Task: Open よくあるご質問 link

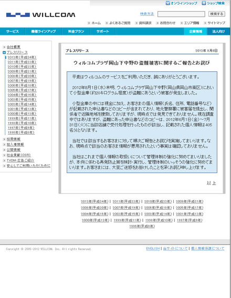Action: (x=120, y=23)
